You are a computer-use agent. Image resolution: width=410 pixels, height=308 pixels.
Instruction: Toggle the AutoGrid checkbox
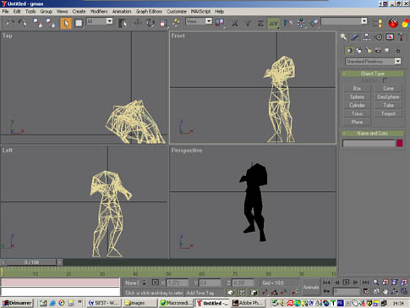[x=385, y=80]
